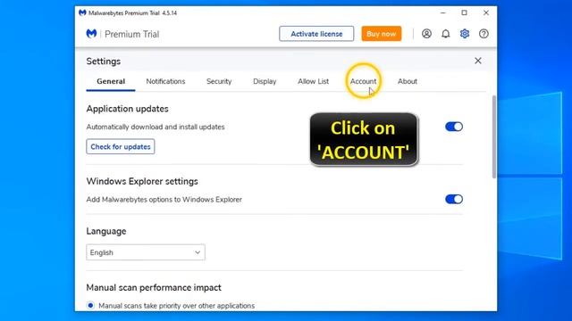Open the help question mark icon
This screenshot has width=572, height=321.
coord(484,34)
